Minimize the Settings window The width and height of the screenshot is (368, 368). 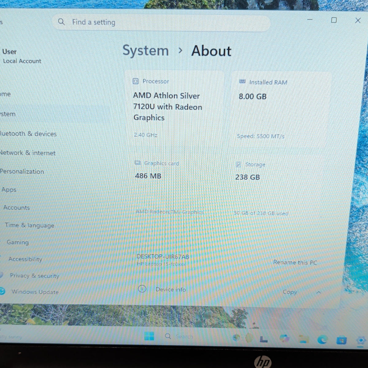point(310,20)
